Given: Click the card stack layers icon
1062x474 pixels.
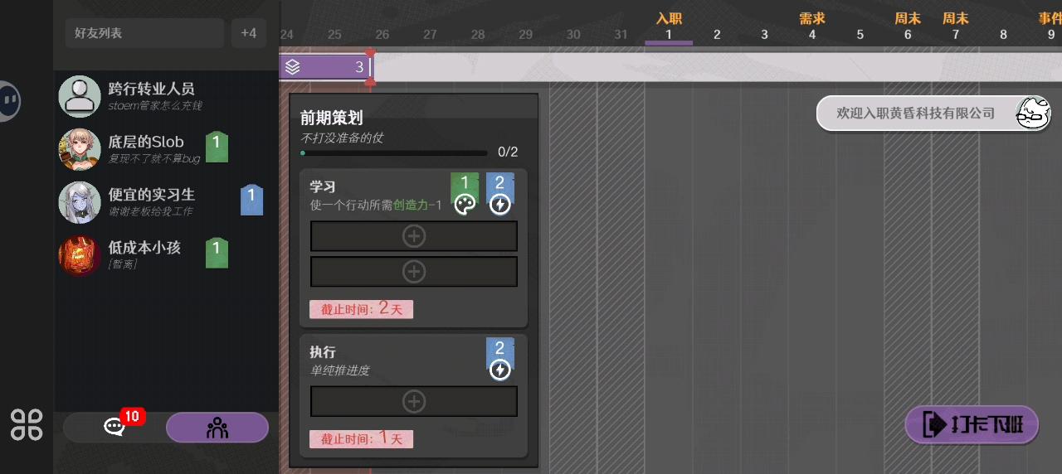Looking at the screenshot, I should (292, 67).
